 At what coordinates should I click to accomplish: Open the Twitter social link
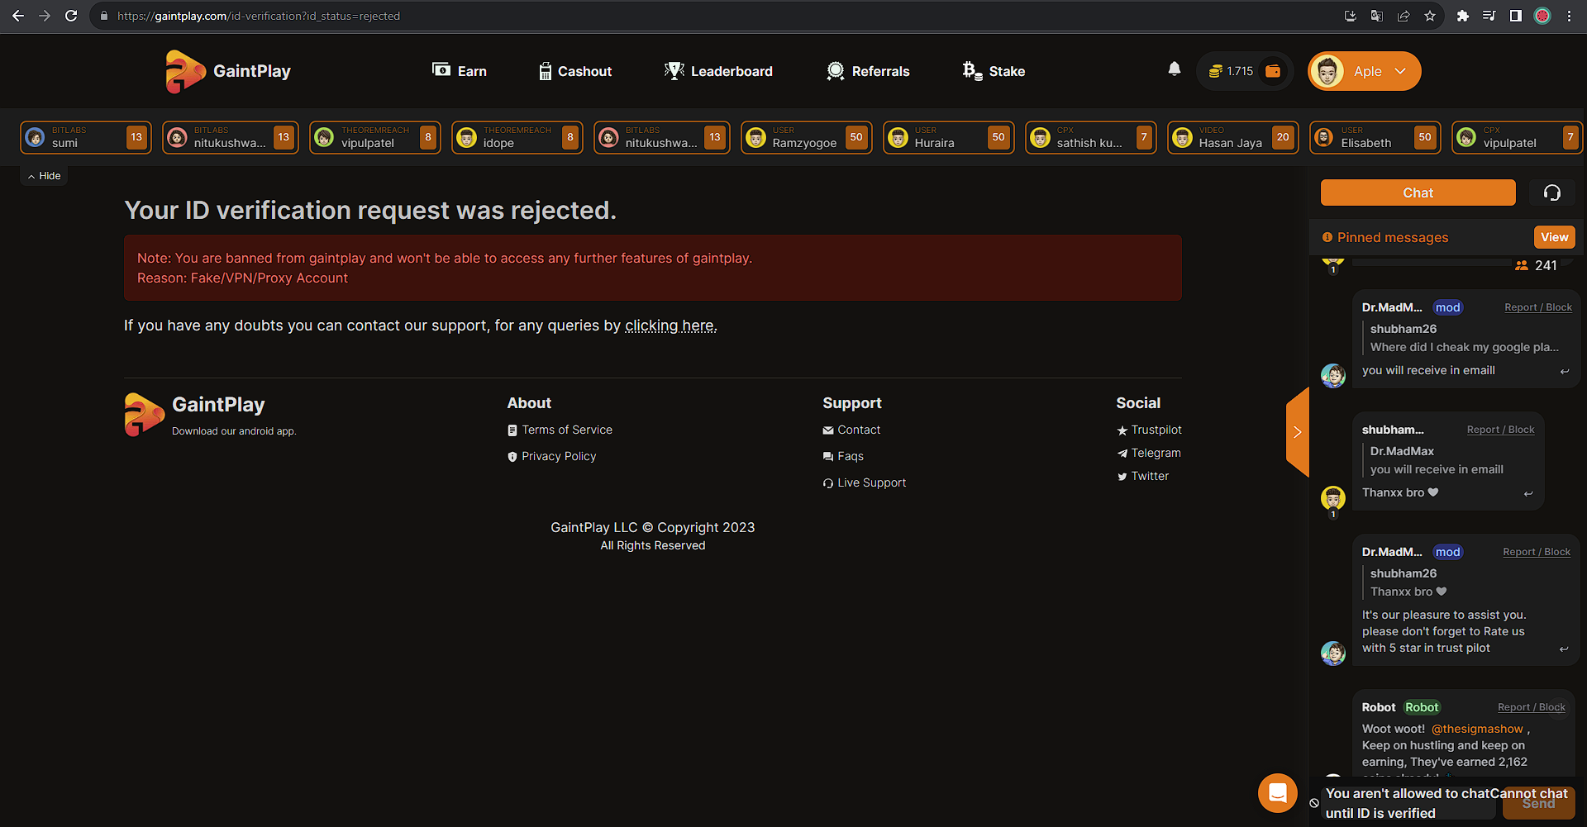pos(1143,476)
